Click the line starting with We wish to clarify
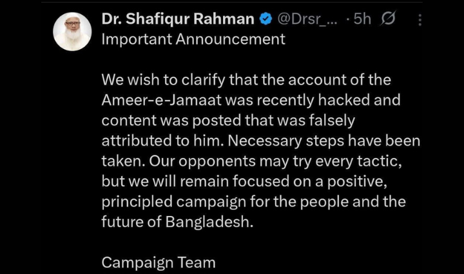This screenshot has height=274, width=464. 246,81
